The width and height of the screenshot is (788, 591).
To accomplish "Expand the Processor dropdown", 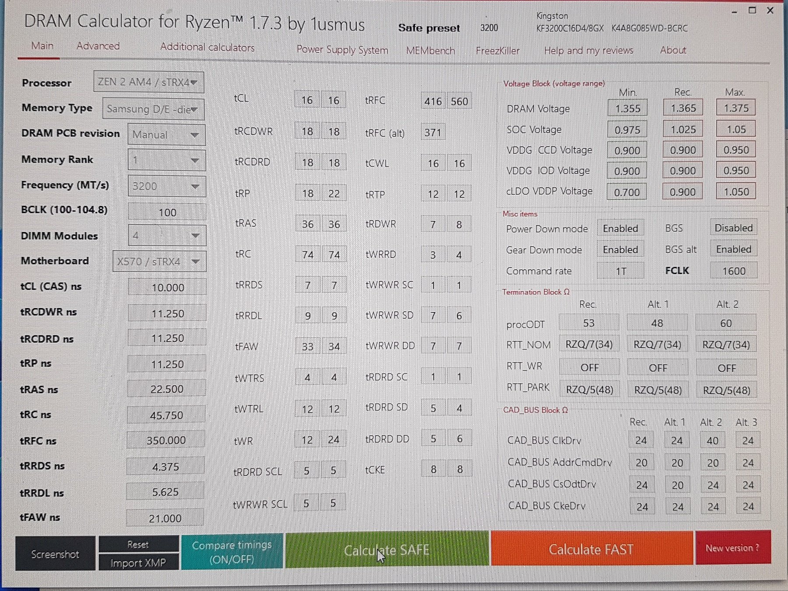I will [x=149, y=82].
